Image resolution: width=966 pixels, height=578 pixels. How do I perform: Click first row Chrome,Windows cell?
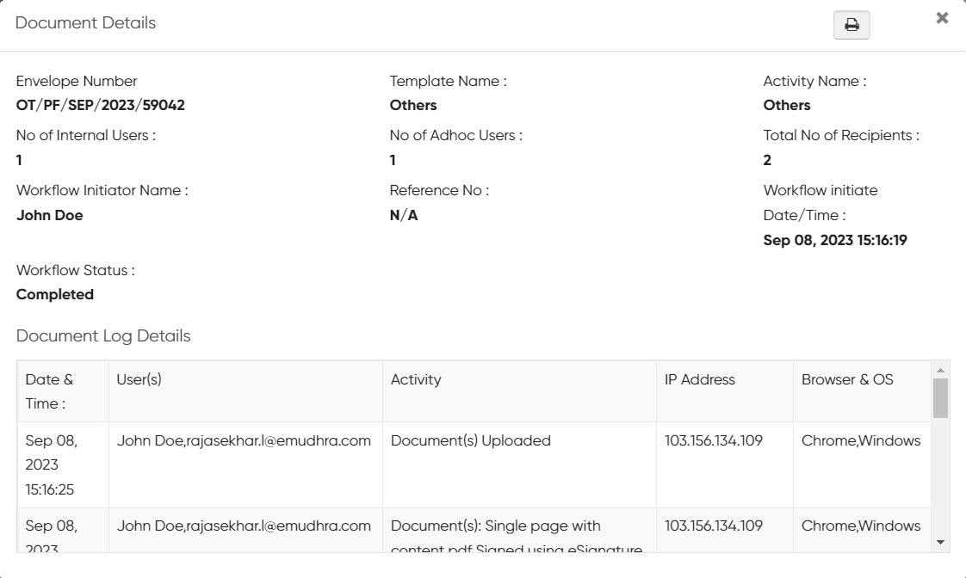click(x=860, y=440)
